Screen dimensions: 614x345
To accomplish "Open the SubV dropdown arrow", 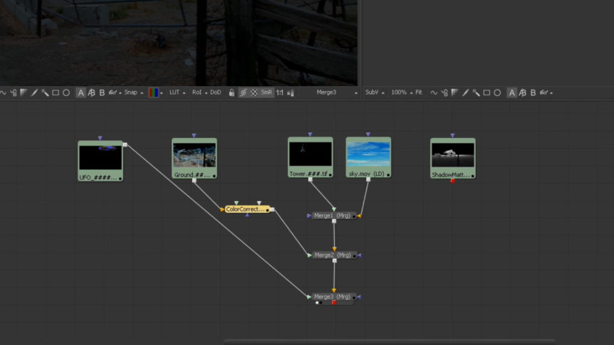I will pos(383,93).
